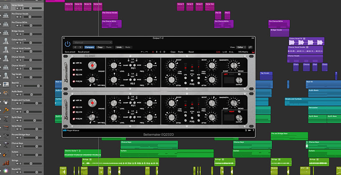Click Strings track violin icon
Screen dimensions: 341x175
[6, 162]
